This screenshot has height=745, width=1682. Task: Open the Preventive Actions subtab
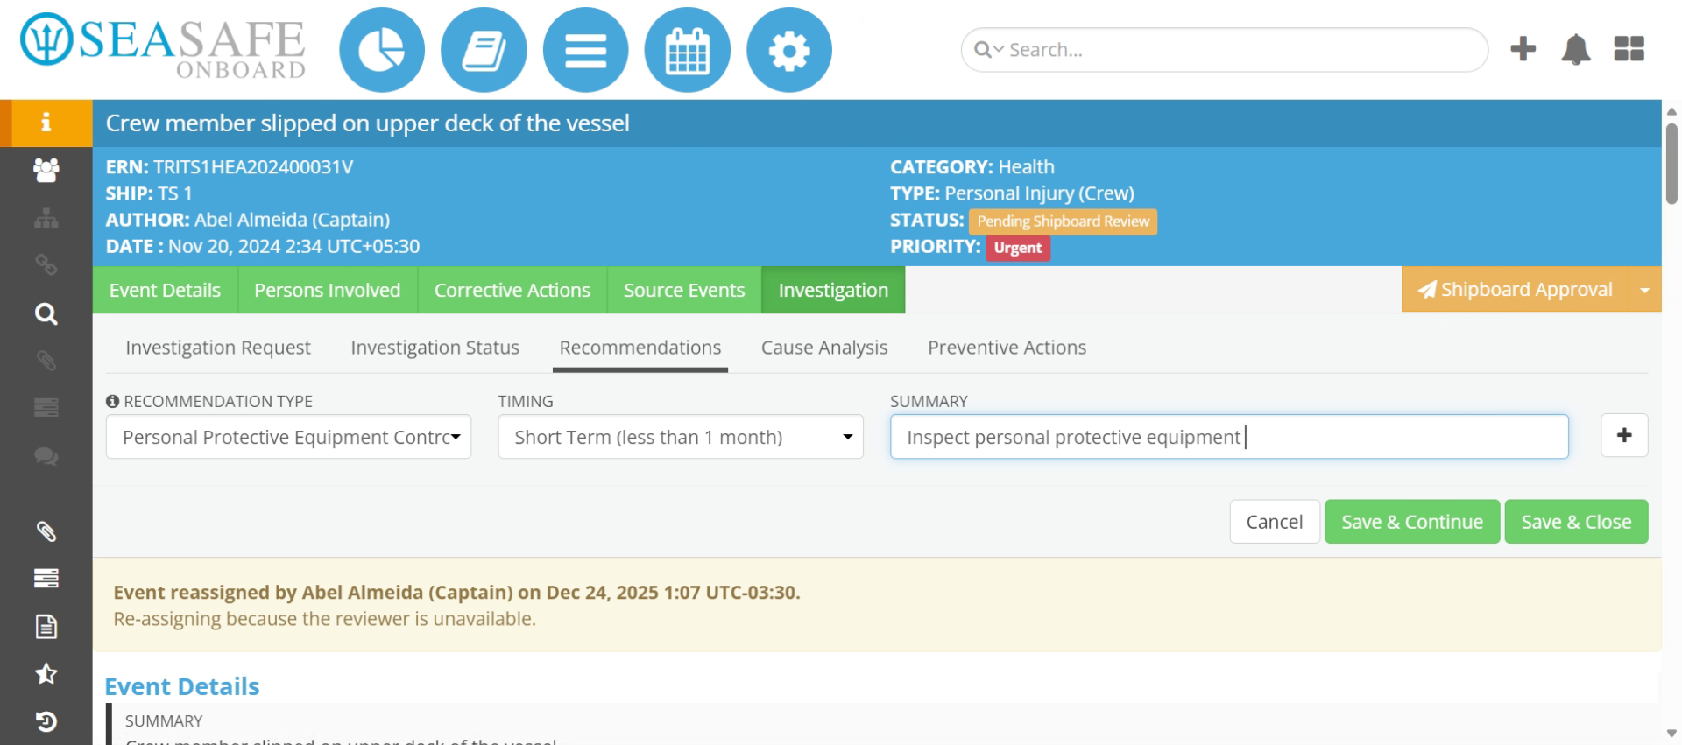1007,348
